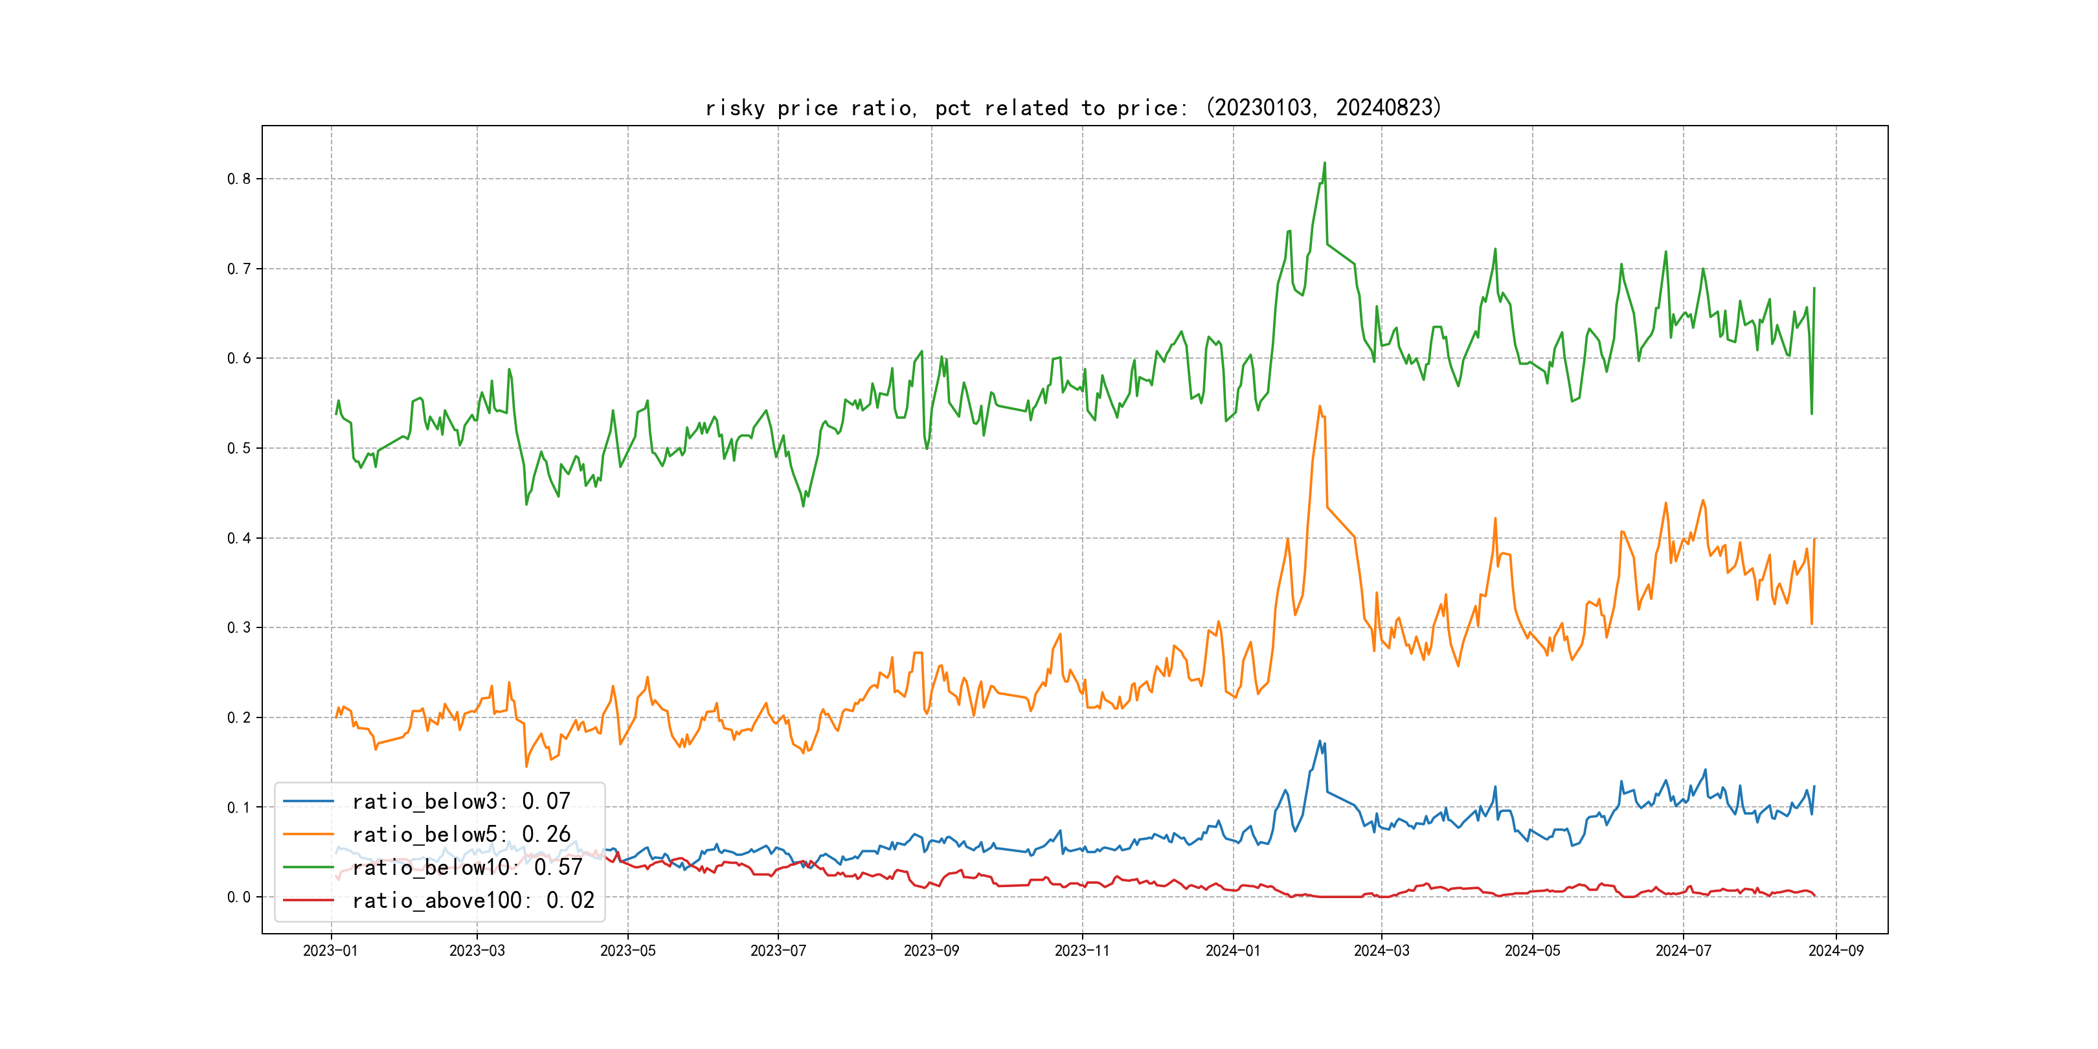Viewport: 2098px width, 1049px height.
Task: Click the chart title text
Action: click(x=1072, y=107)
